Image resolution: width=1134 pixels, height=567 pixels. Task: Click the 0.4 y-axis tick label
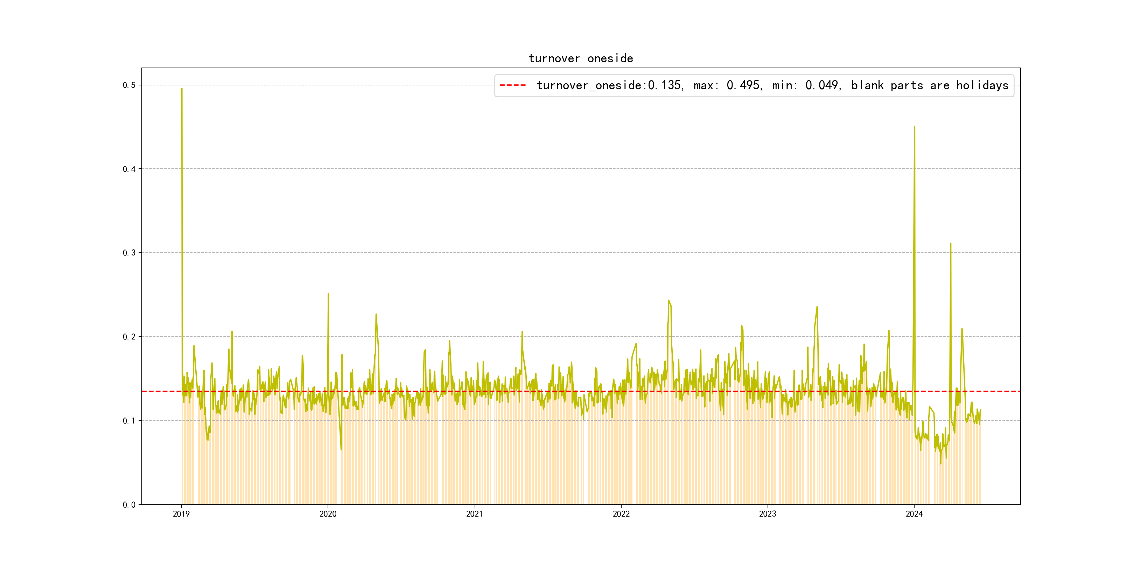coord(129,169)
